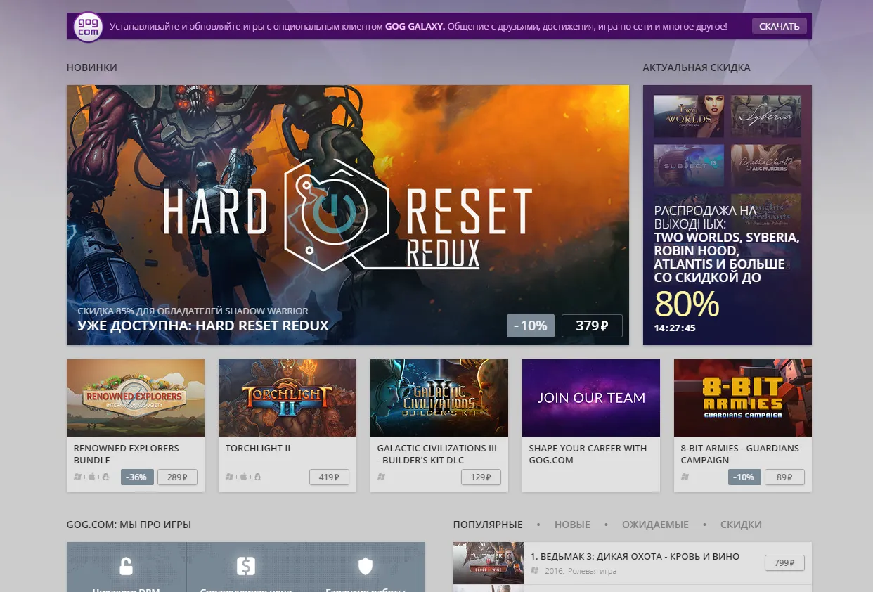Screen dimensions: 873x592
Task: Click the padlock no-DRM icon
Action: pyautogui.click(x=126, y=566)
